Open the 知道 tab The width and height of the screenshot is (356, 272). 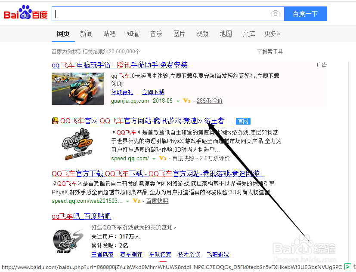(133, 34)
